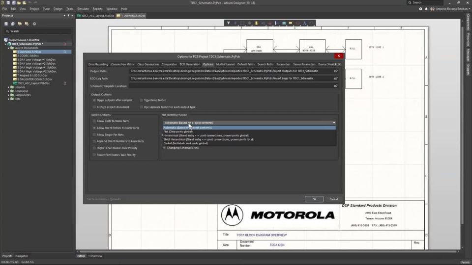The image size is (472, 265).
Task: Cancel the project options dialog
Action: pos(333,199)
